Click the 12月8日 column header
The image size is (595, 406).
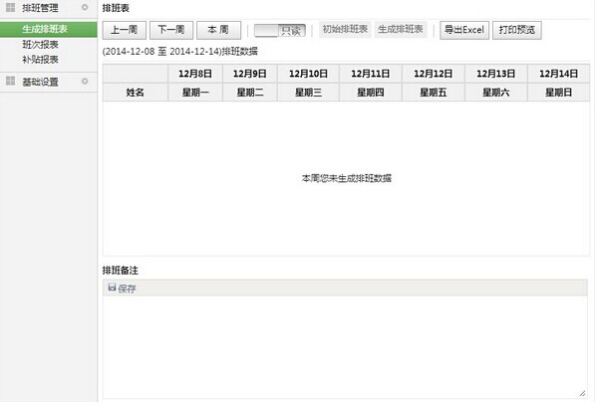pos(195,74)
